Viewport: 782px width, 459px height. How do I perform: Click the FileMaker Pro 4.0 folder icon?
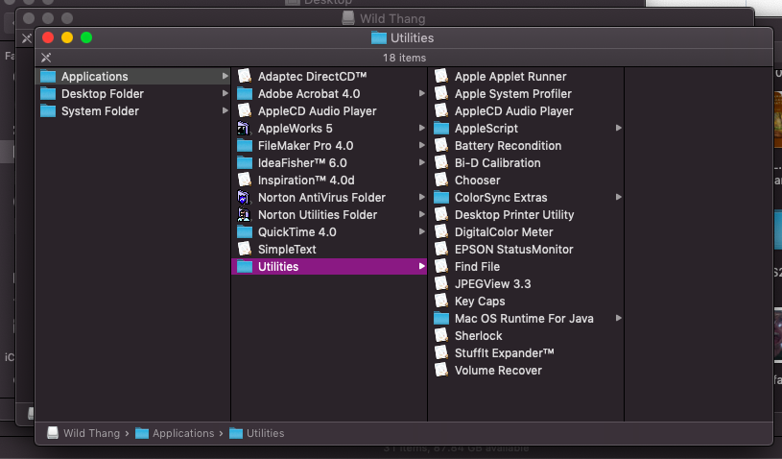(245, 146)
